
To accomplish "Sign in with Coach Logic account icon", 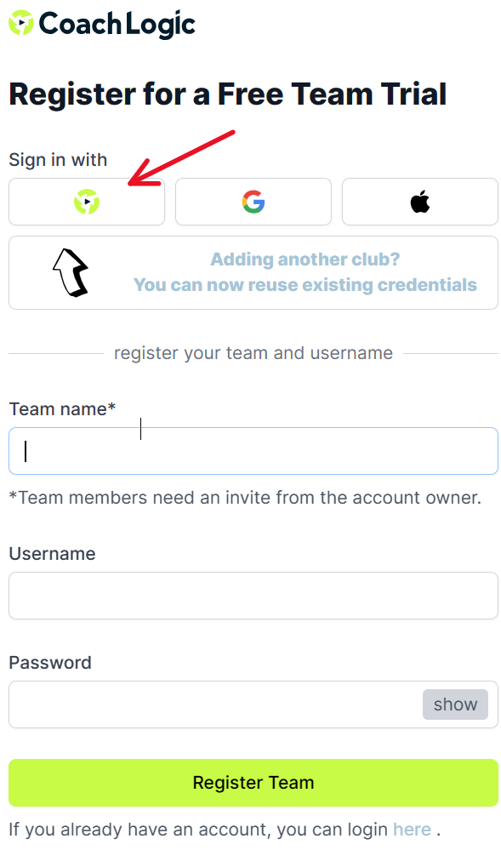I will (x=87, y=202).
